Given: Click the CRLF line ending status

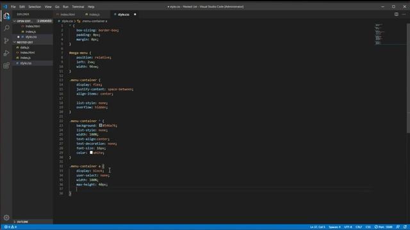Looking at the screenshot, I should click(x=359, y=227).
